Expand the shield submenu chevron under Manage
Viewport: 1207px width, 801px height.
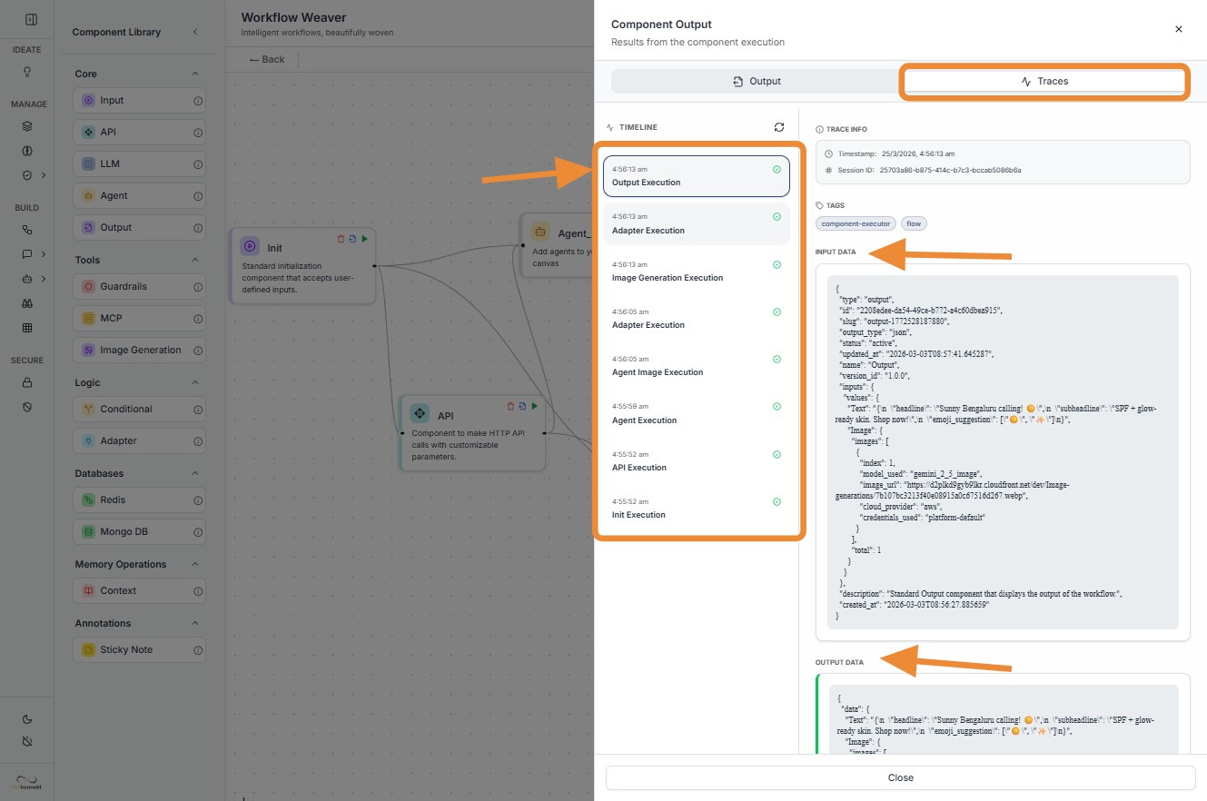click(x=43, y=174)
